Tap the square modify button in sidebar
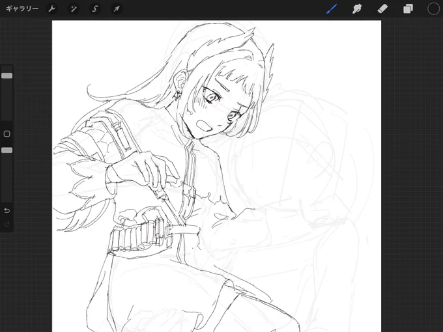 (x=7, y=134)
